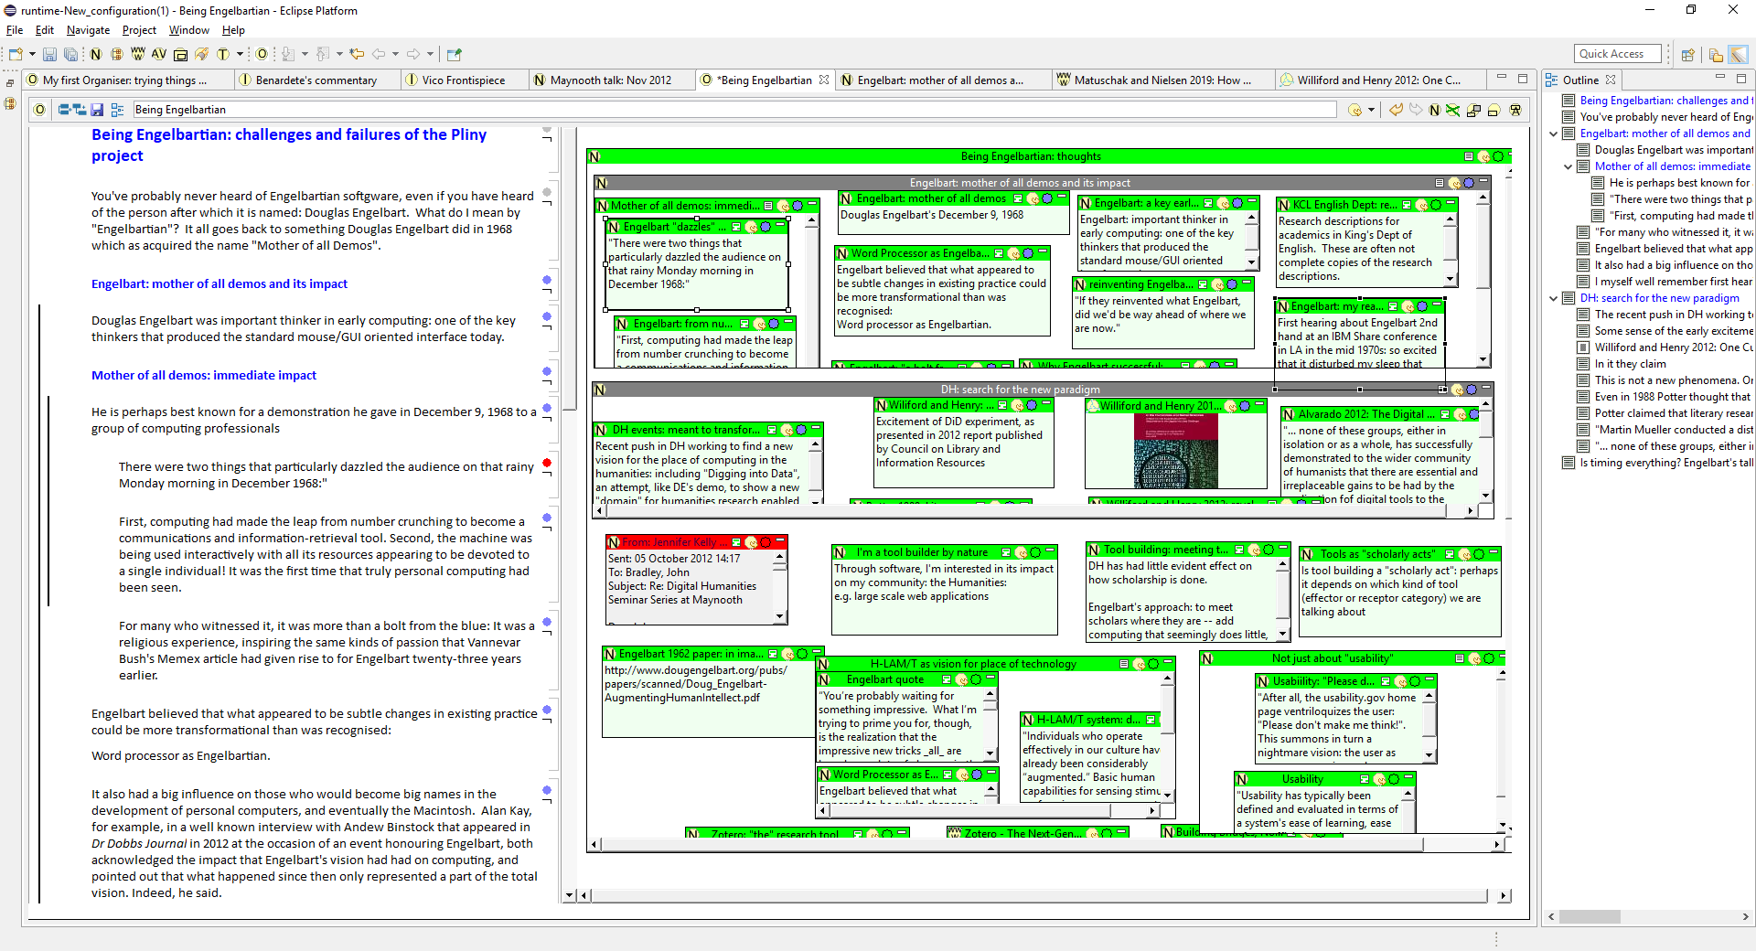1756x951 pixels.
Task: Click the AV media toolbar icon
Action: click(x=159, y=54)
